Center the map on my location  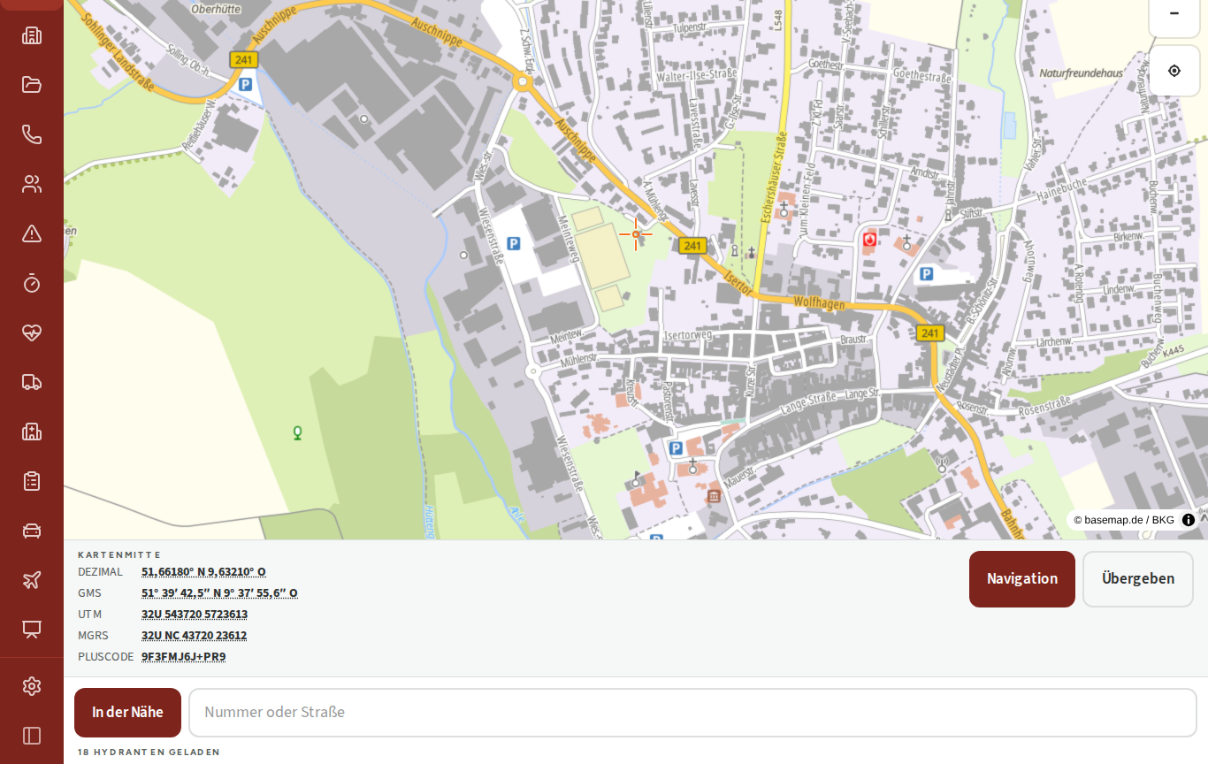click(1174, 71)
